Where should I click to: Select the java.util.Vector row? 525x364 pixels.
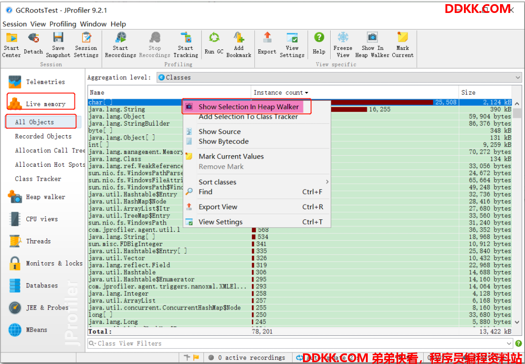300,258
